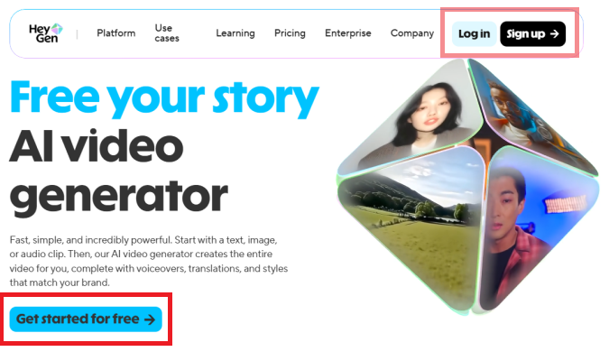The width and height of the screenshot is (609, 361).
Task: Expand the Use cases menu
Action: click(167, 33)
